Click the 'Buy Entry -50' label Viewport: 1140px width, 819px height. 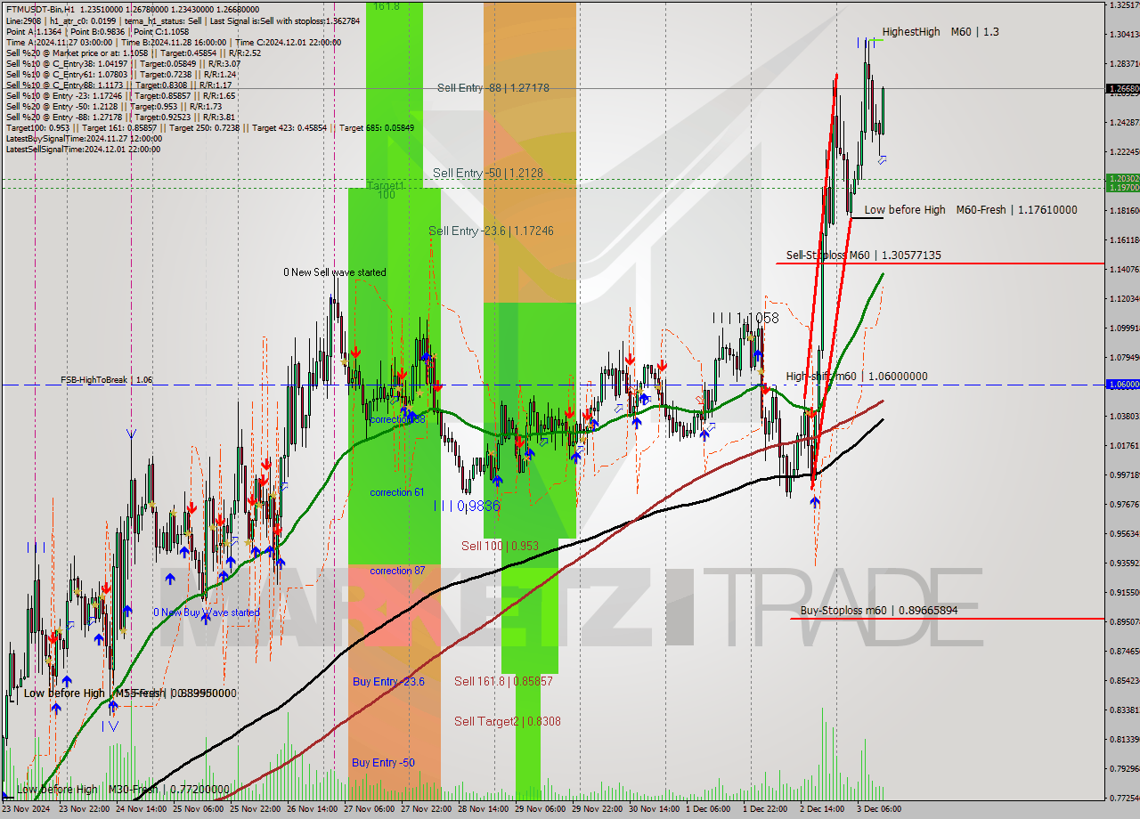(383, 762)
